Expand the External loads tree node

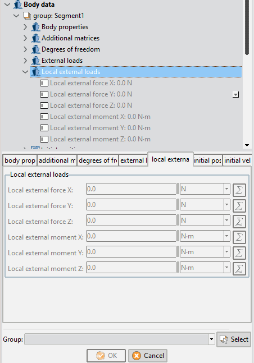pyautogui.click(x=25, y=61)
